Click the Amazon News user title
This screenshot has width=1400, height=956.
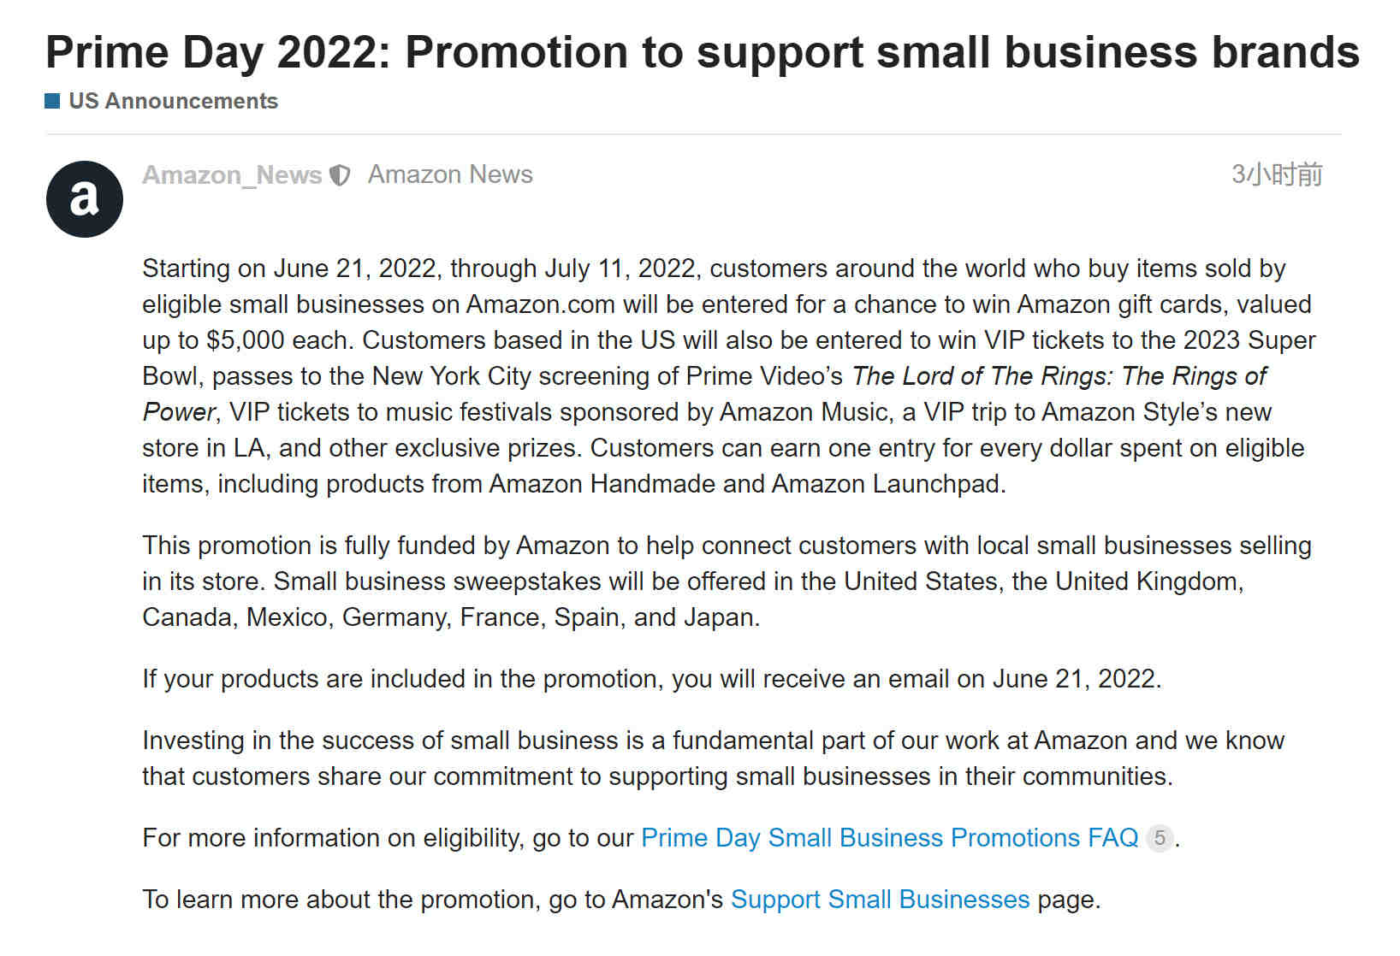point(450,174)
